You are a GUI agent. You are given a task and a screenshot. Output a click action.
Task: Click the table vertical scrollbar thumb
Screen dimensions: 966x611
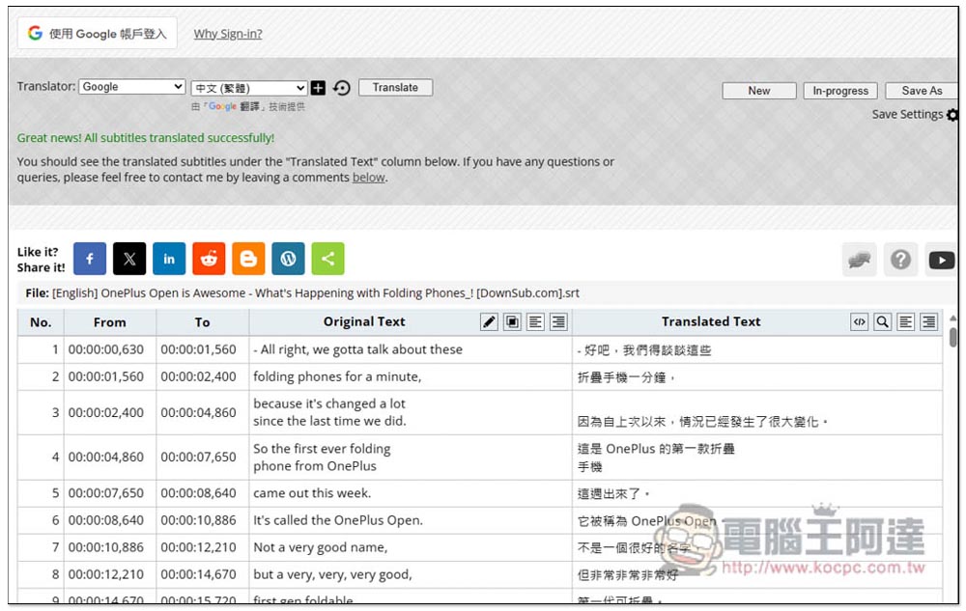tap(953, 337)
